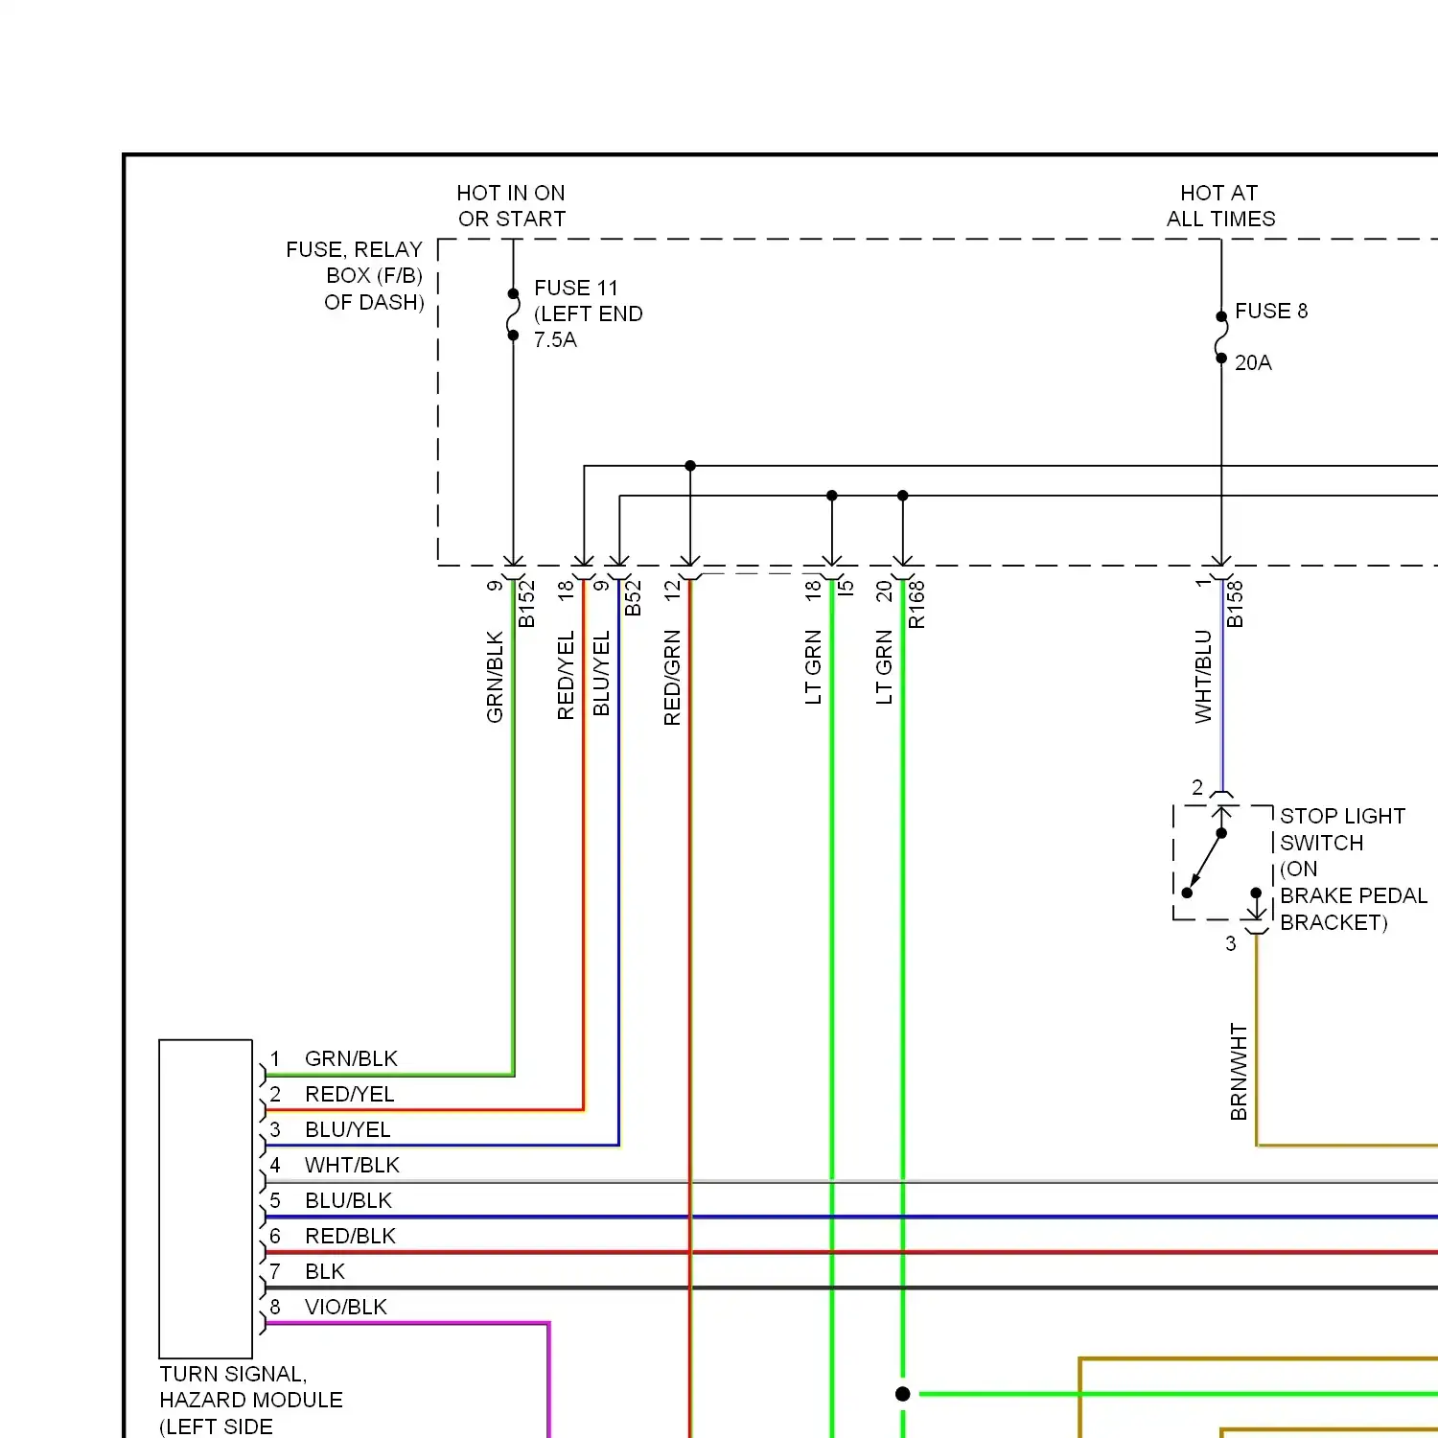
Task: Click stop light switch terminal number 3
Action: click(x=1231, y=943)
